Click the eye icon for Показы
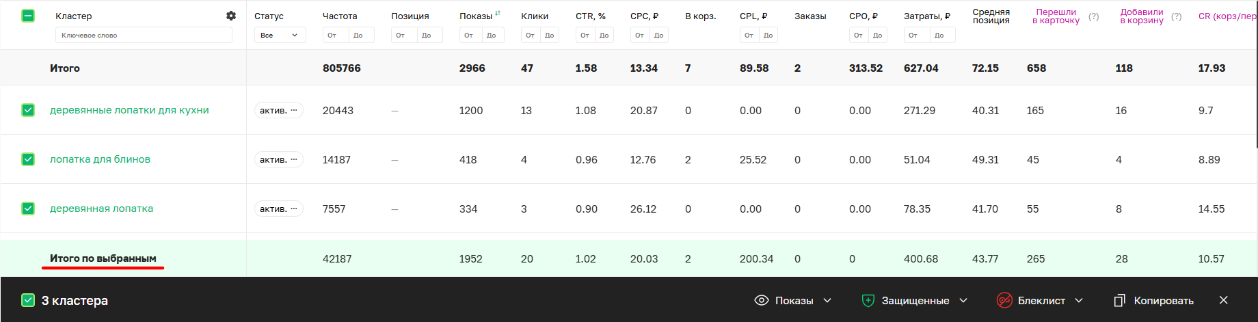The height and width of the screenshot is (322, 1258). click(x=761, y=300)
